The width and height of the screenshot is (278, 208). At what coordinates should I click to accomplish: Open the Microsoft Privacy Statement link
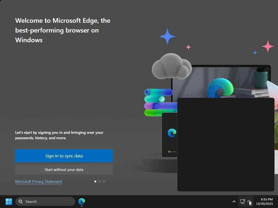click(39, 181)
